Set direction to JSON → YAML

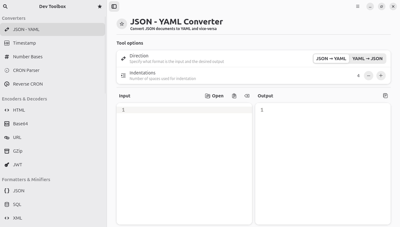[331, 59]
